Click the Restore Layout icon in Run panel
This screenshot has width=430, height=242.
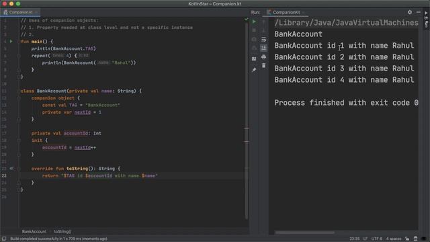[254, 58]
